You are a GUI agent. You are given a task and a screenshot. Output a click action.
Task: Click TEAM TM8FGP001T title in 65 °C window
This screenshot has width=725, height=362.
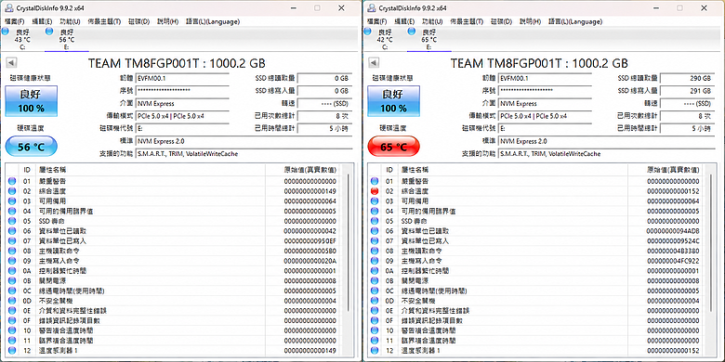[539, 63]
